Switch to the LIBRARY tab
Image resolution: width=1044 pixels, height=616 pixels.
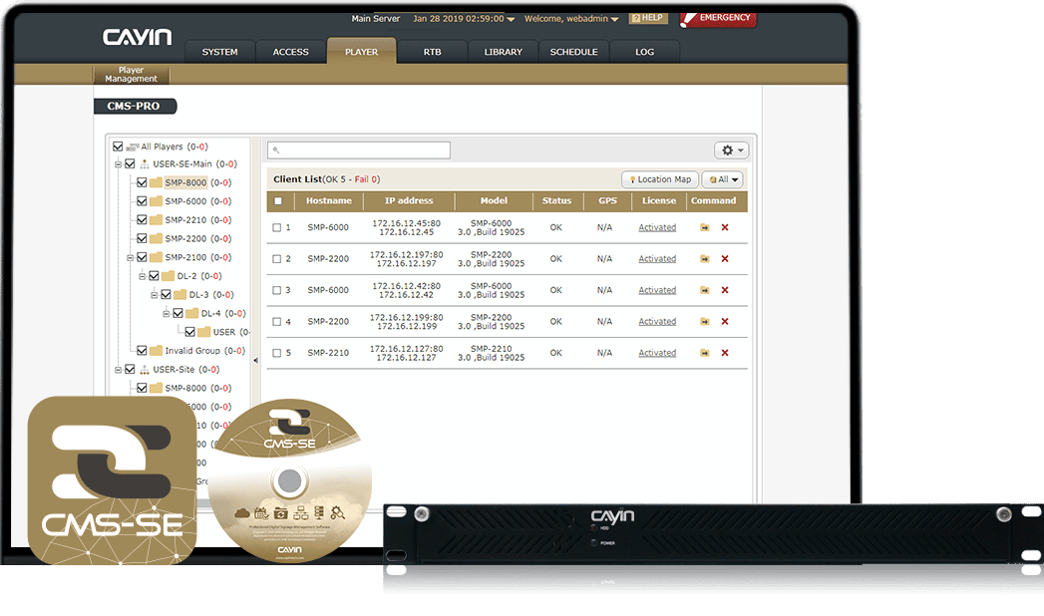coord(503,52)
